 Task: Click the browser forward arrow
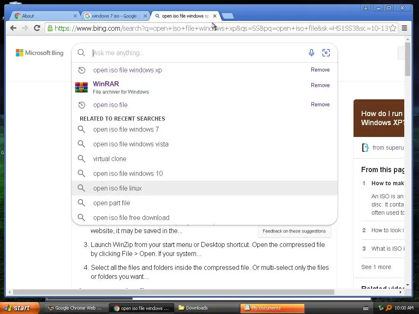coord(25,28)
